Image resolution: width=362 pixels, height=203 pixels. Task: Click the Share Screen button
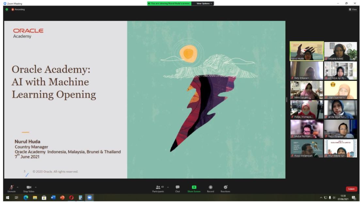[x=194, y=188]
